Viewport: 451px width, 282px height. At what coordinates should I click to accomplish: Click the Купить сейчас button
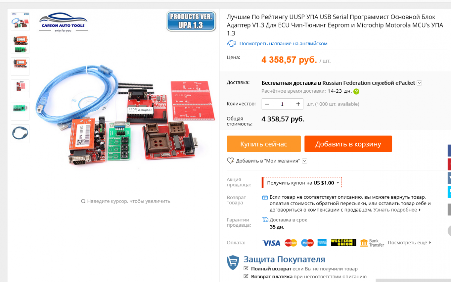click(264, 144)
